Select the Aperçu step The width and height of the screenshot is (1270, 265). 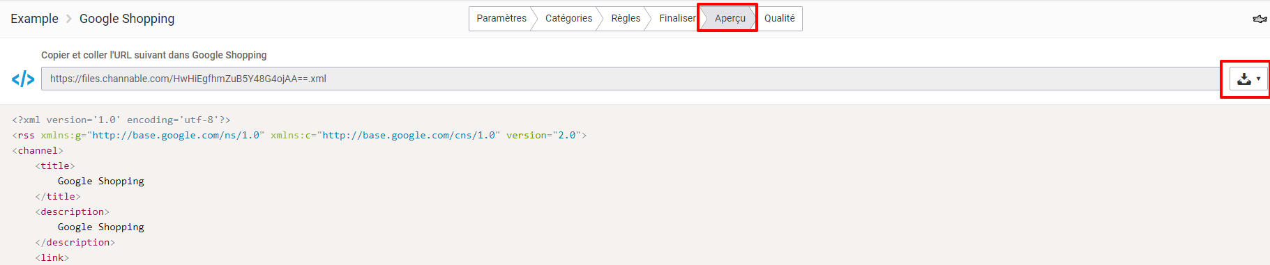730,19
